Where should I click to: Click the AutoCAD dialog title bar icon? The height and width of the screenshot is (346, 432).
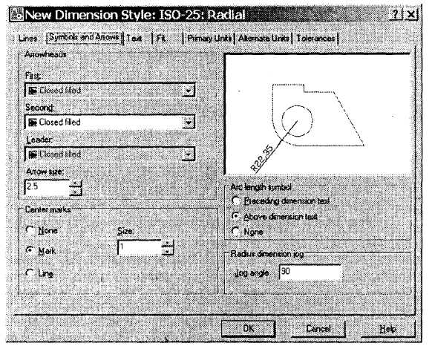(16, 15)
